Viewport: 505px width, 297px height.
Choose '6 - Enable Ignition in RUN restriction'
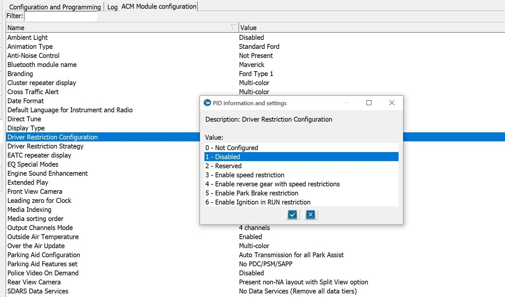tap(302, 202)
